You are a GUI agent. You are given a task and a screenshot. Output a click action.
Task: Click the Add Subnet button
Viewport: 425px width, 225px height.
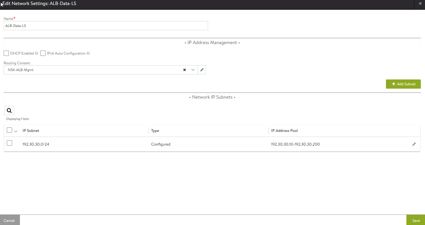point(403,84)
